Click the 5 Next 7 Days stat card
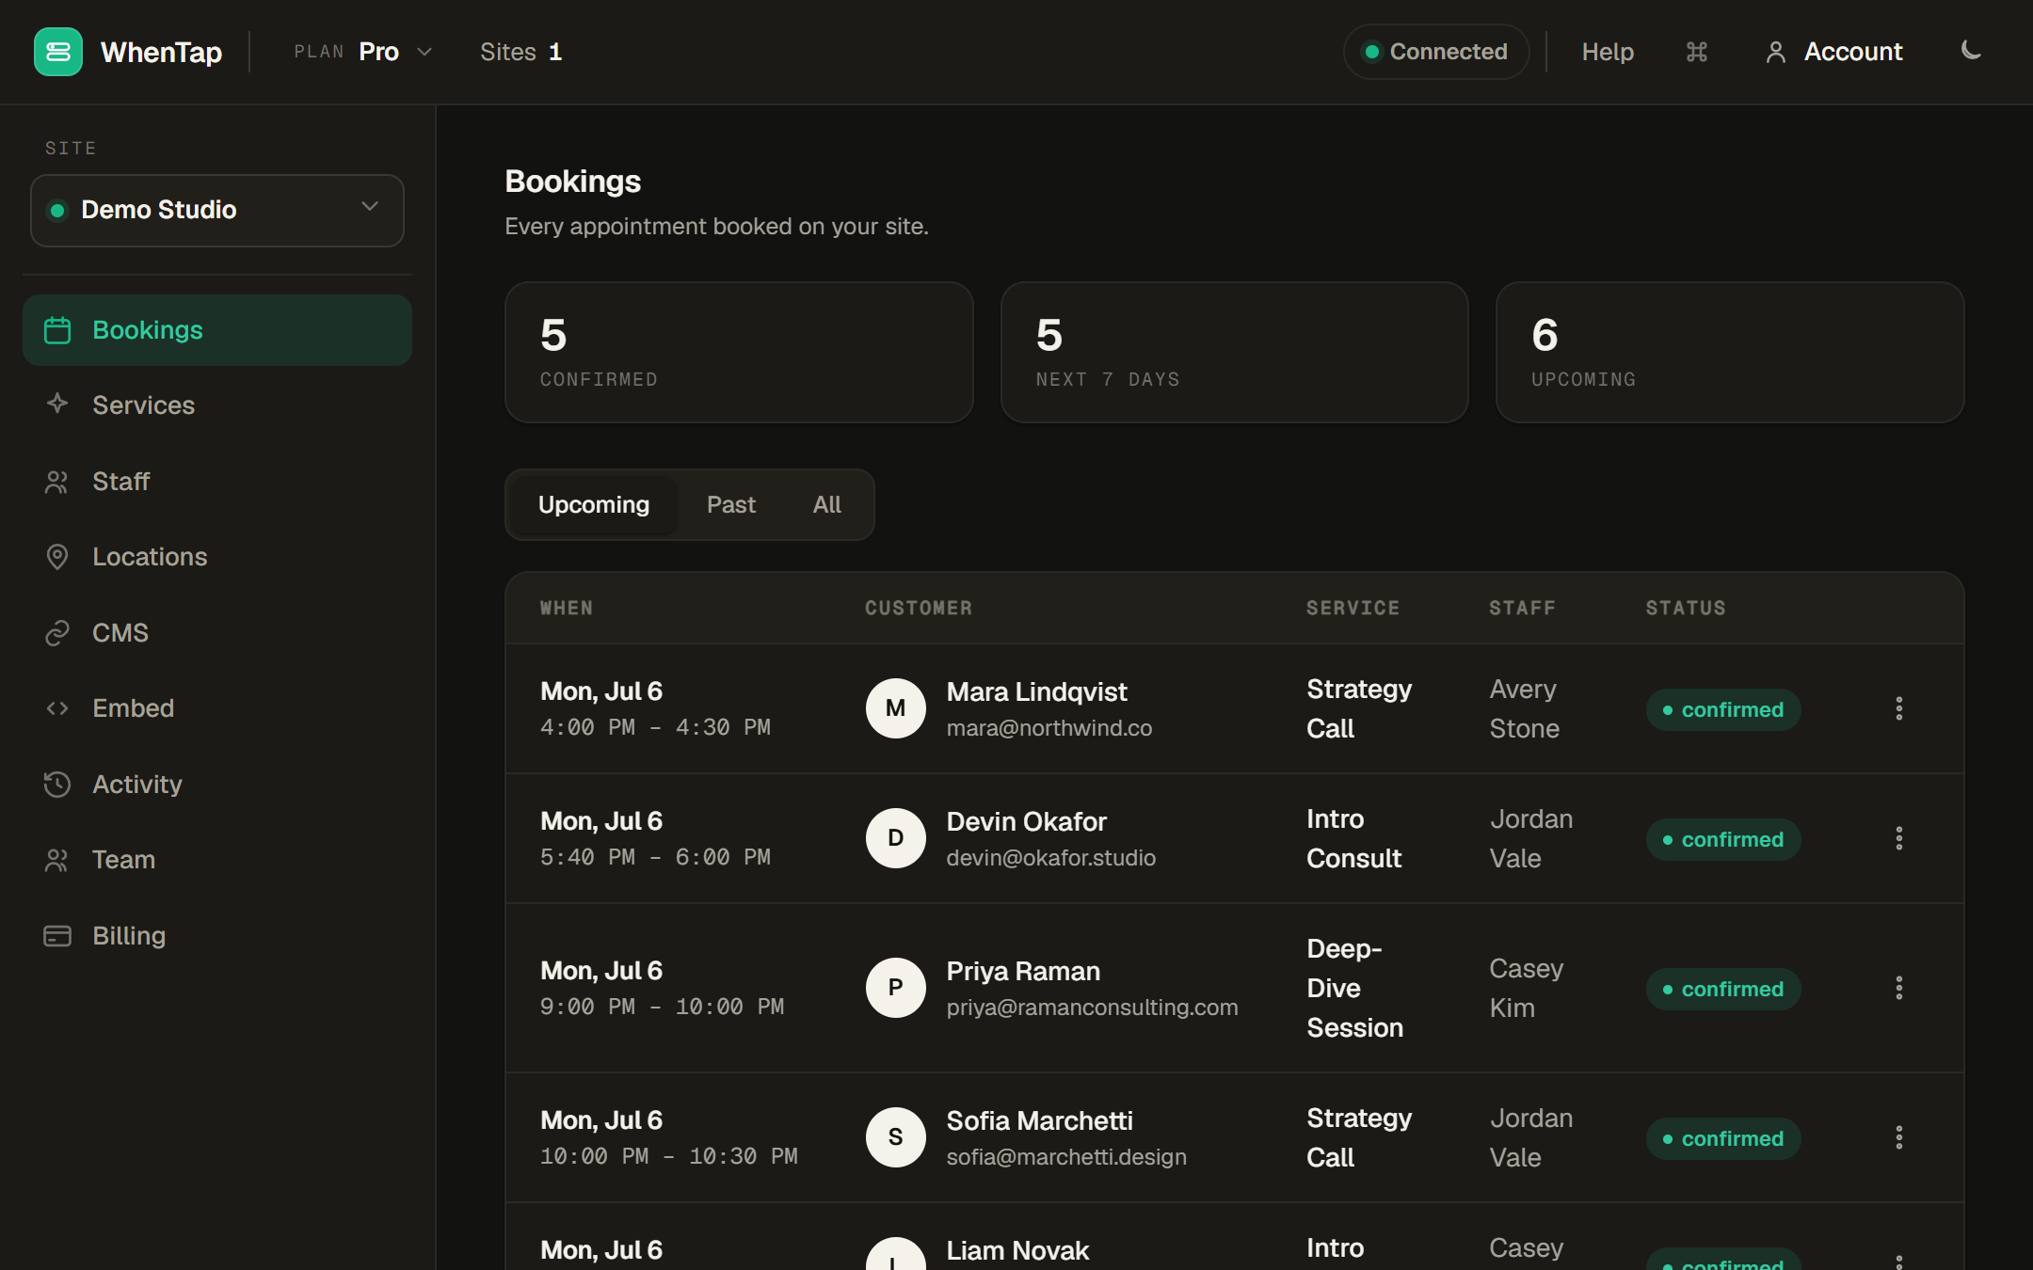Image resolution: width=2033 pixels, height=1270 pixels. 1235,353
